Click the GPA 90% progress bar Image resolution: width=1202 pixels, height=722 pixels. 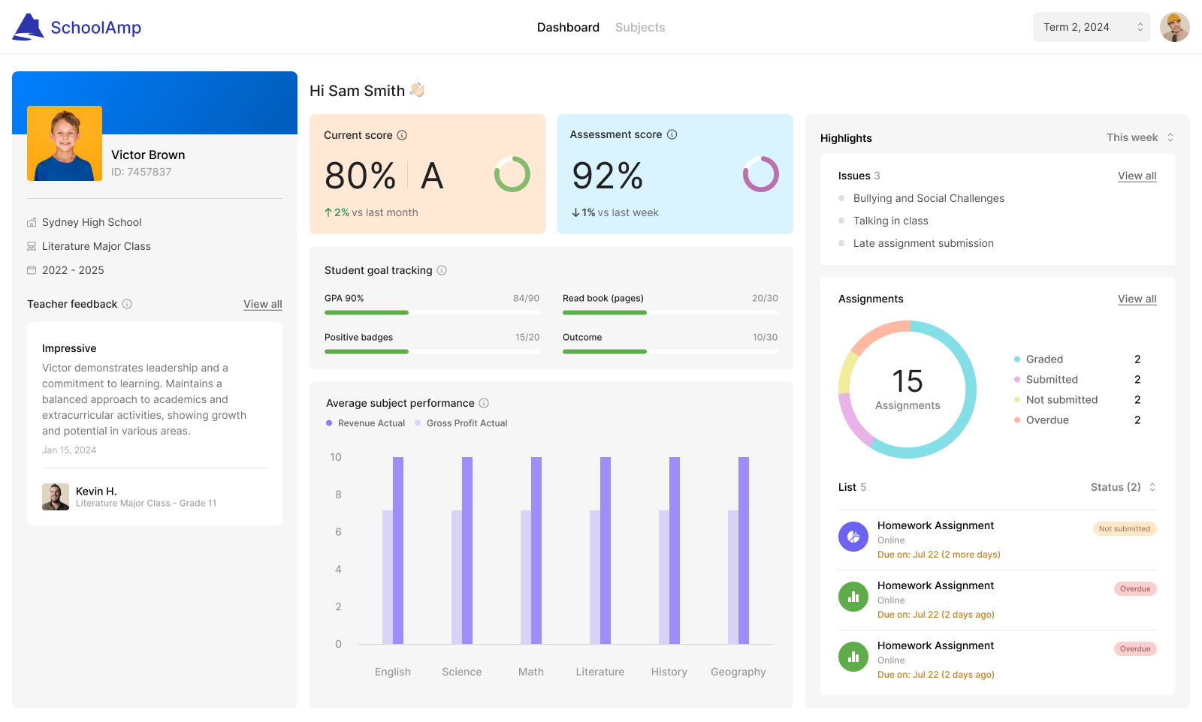pos(432,312)
